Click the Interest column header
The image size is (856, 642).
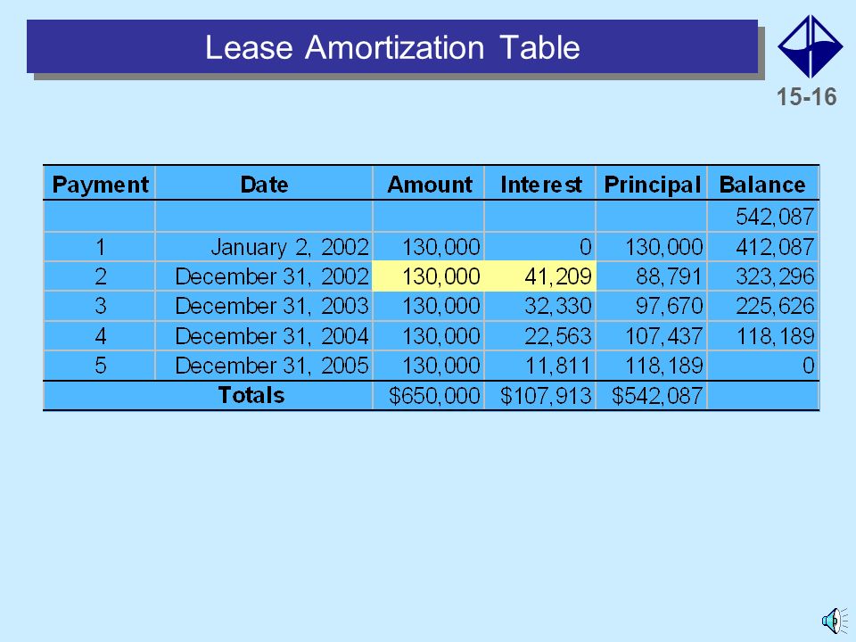coord(540,184)
